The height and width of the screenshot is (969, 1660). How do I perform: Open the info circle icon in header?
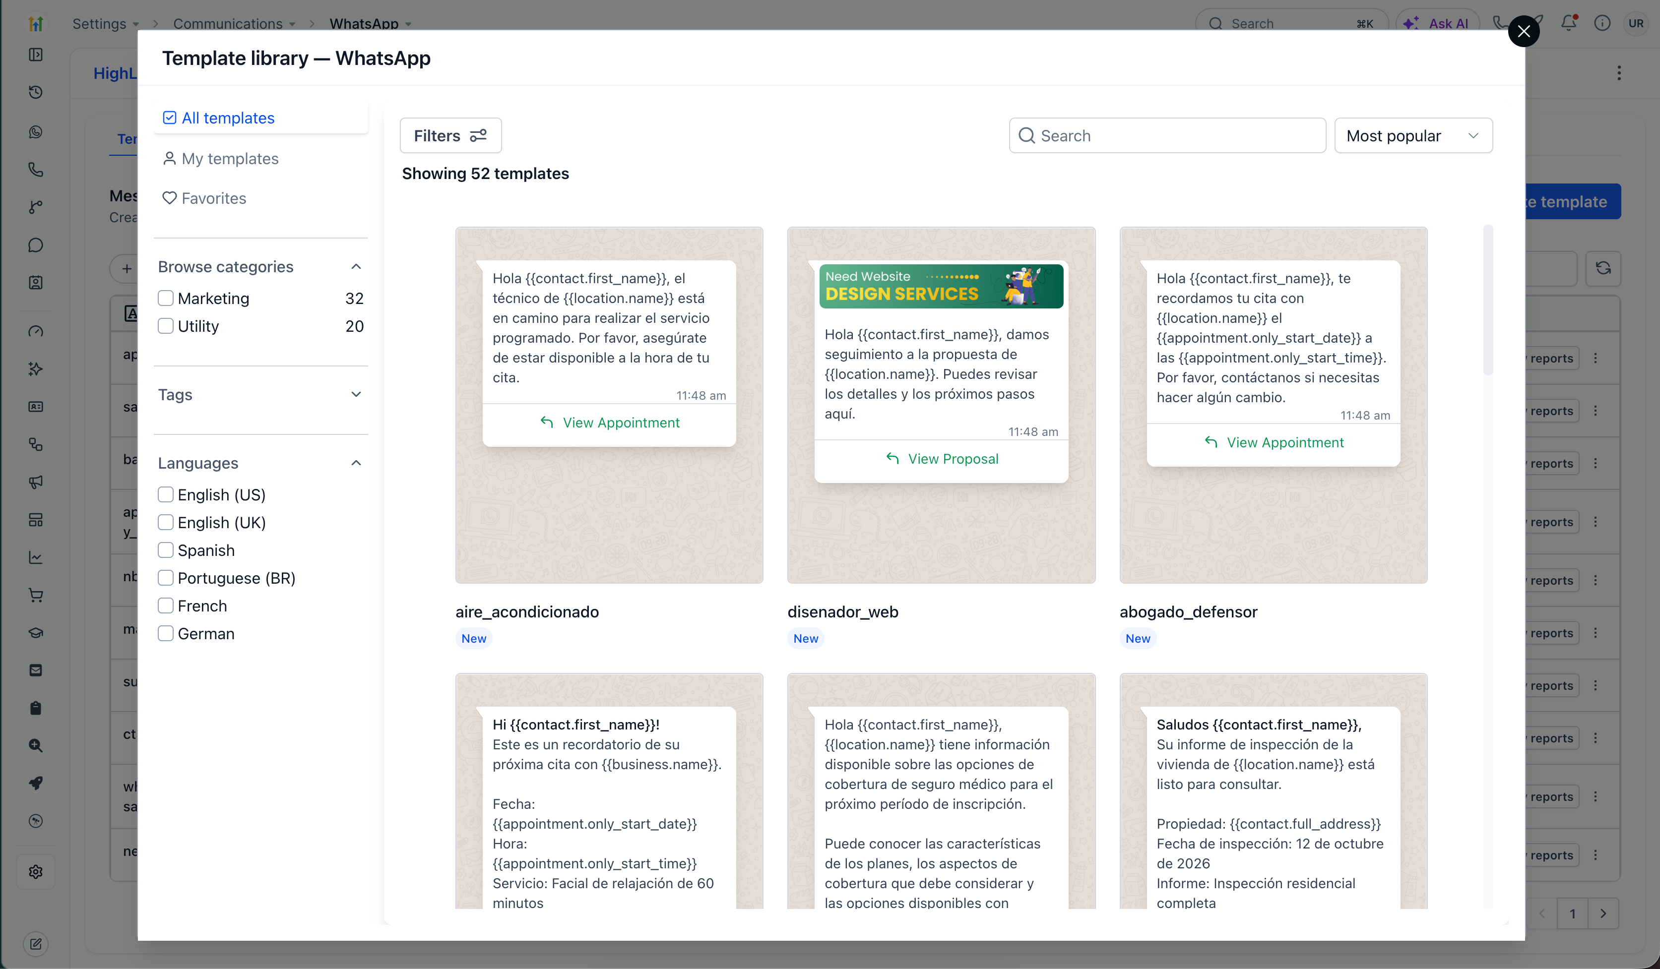pos(1602,23)
